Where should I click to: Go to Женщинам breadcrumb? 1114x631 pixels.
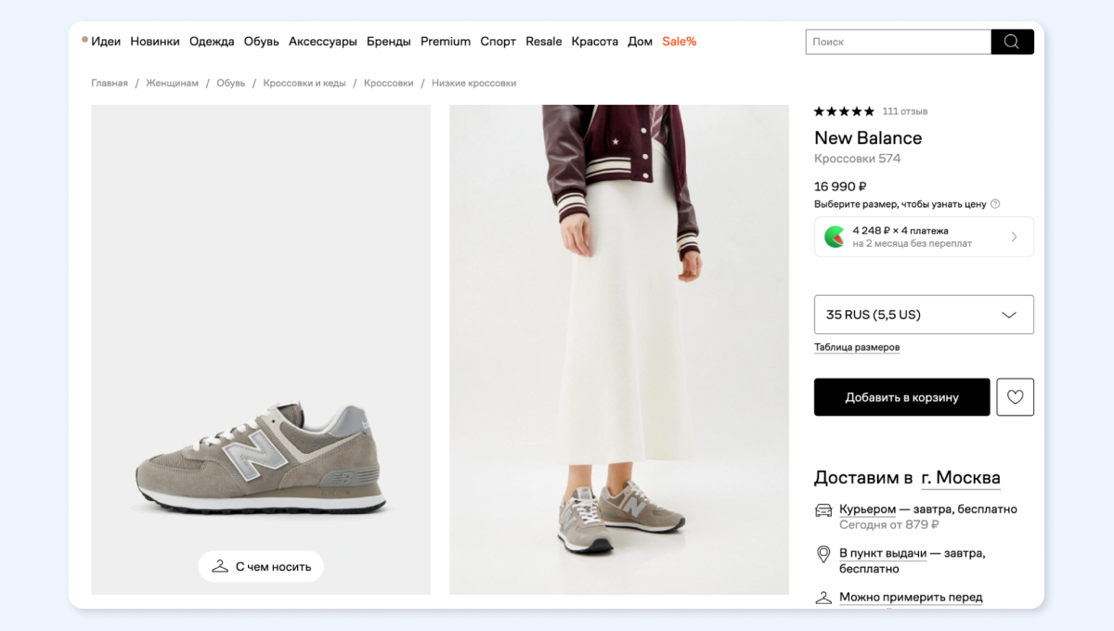click(x=173, y=84)
